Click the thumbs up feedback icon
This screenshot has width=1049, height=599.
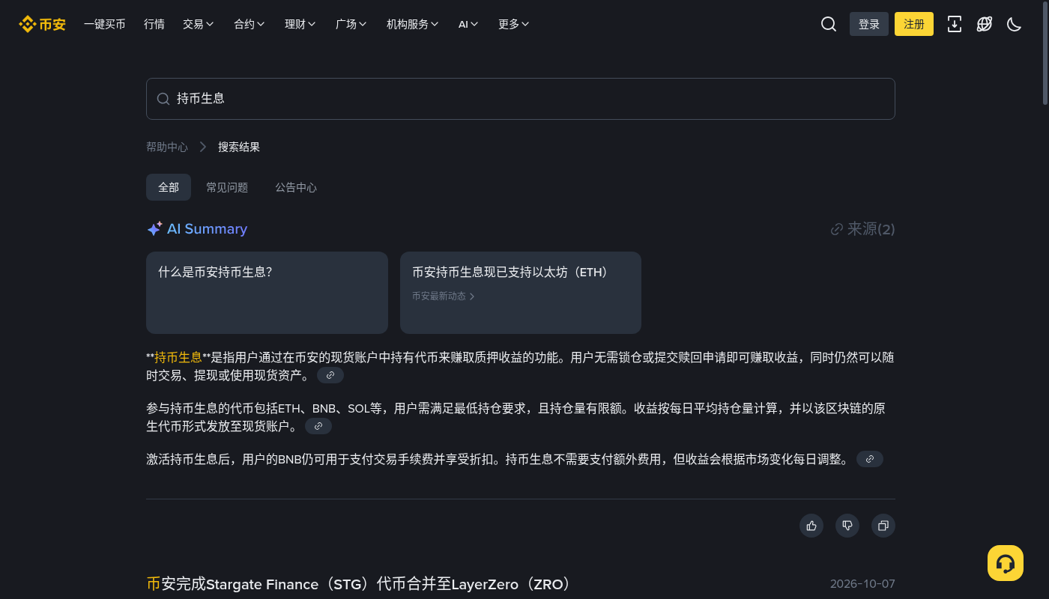(811, 526)
